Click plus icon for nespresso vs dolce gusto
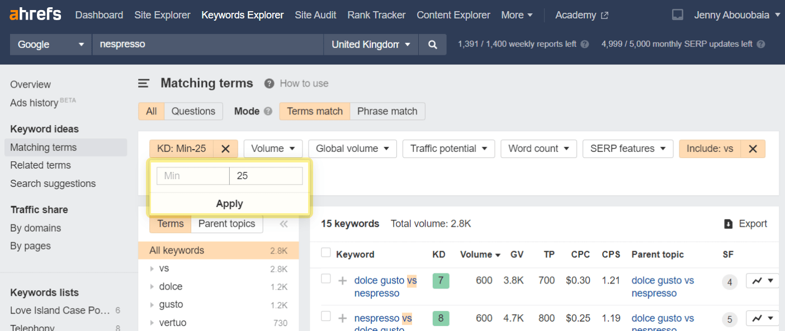The width and height of the screenshot is (785, 331). point(343,318)
